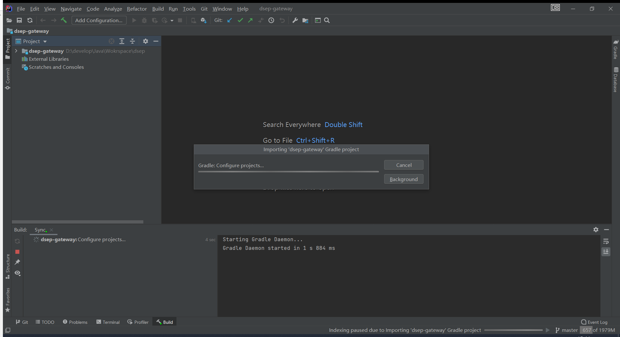Click the Git Push arrow icon
Image resolution: width=620 pixels, height=337 pixels.
[250, 20]
